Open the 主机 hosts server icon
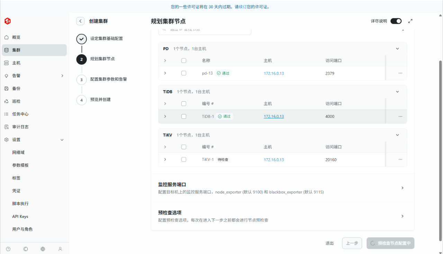This screenshot has height=254, width=443. click(x=6, y=63)
